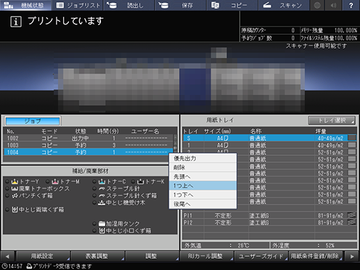
Task: Choose 1つ上へ from the context menu
Action: pos(203,186)
